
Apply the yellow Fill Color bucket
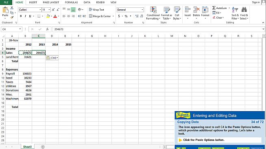(x=48, y=16)
